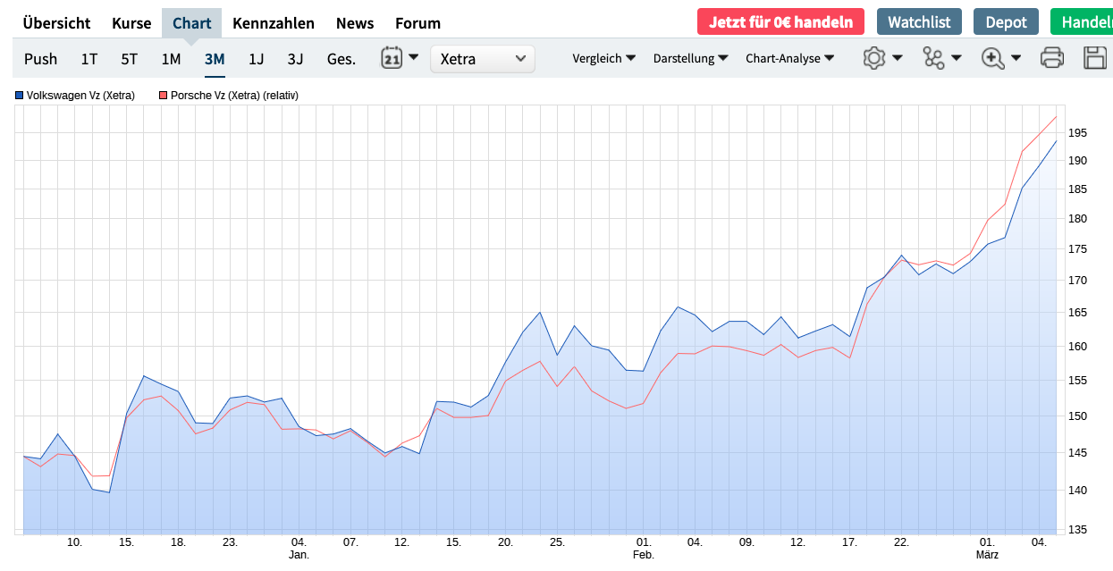Click the green Handeln button
The image size is (1113, 571).
pos(1083,22)
